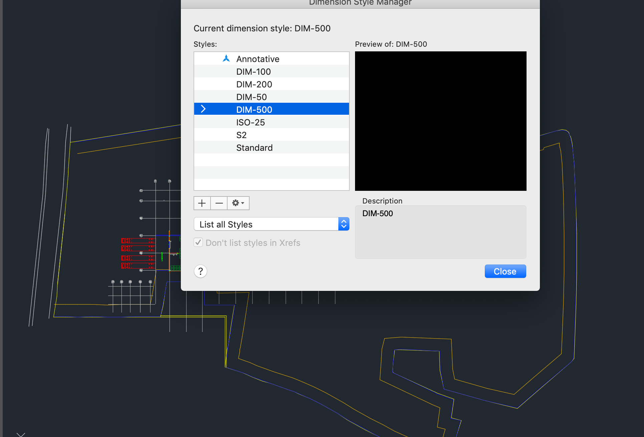Click the question mark help button
This screenshot has width=644, height=437.
[200, 272]
